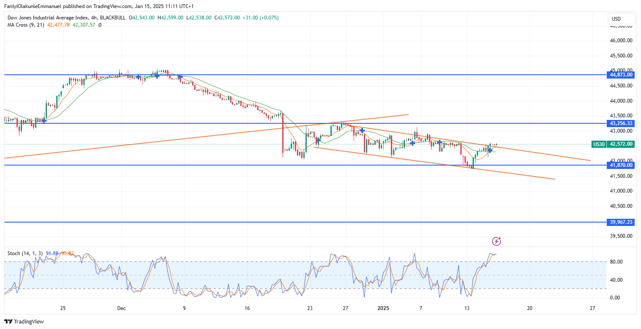Select the lower orange channel trendline

pos(434,163)
